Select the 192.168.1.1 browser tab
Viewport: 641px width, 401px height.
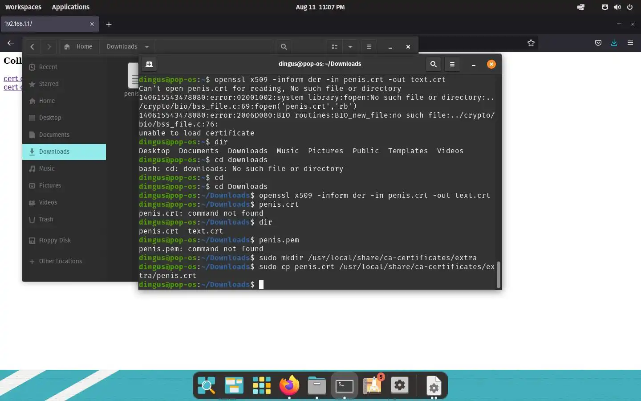(x=50, y=24)
